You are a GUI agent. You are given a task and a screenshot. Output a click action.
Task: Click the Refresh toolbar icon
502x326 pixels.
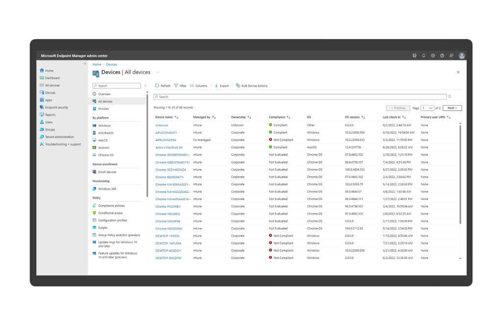[x=163, y=86]
